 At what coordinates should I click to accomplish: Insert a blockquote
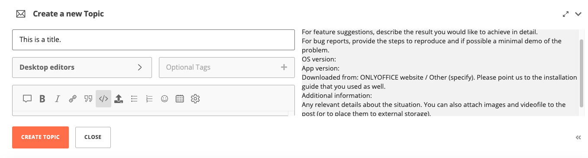coord(88,99)
